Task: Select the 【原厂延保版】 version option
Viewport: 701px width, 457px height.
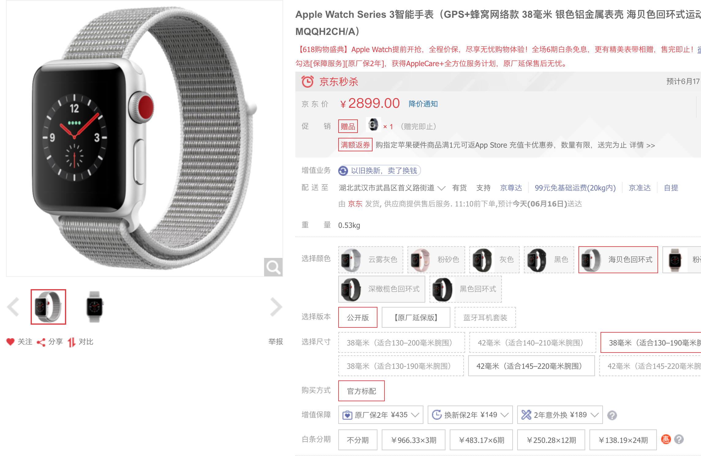Action: coord(416,317)
